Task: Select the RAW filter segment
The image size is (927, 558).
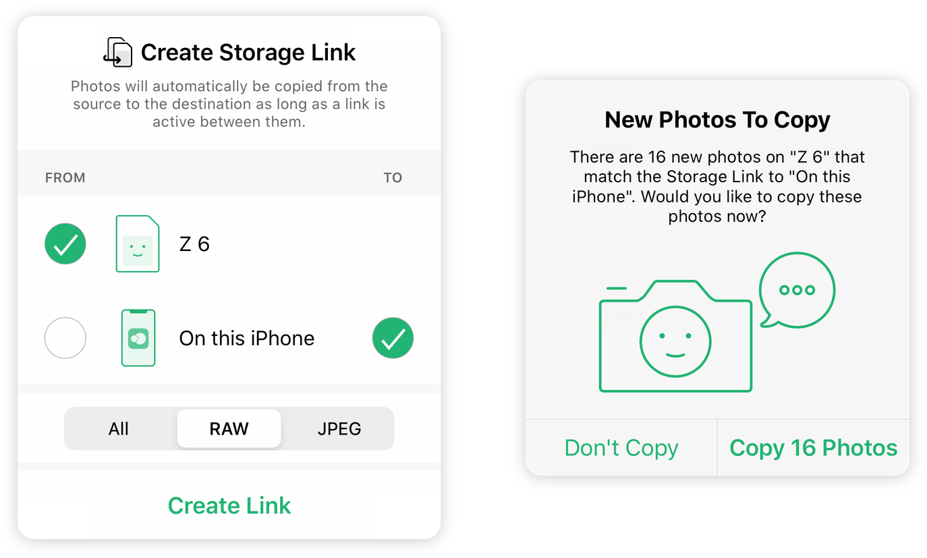Action: tap(229, 428)
